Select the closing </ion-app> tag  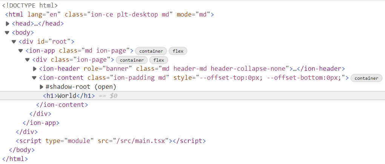pos(41,123)
